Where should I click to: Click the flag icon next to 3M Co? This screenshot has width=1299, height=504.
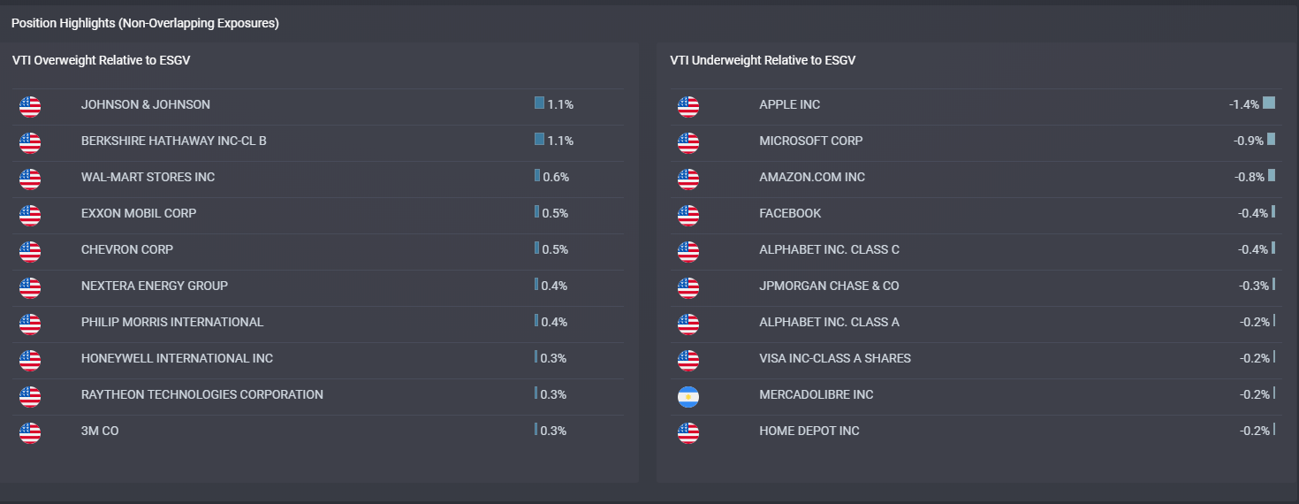30,433
